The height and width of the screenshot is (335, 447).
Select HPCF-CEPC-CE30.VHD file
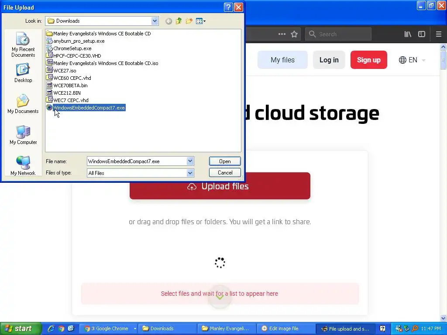click(73, 56)
